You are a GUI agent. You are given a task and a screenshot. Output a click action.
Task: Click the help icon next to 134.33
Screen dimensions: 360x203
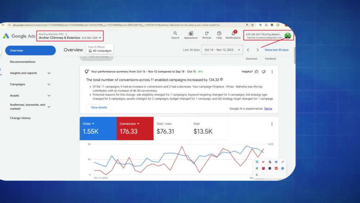click(x=221, y=79)
